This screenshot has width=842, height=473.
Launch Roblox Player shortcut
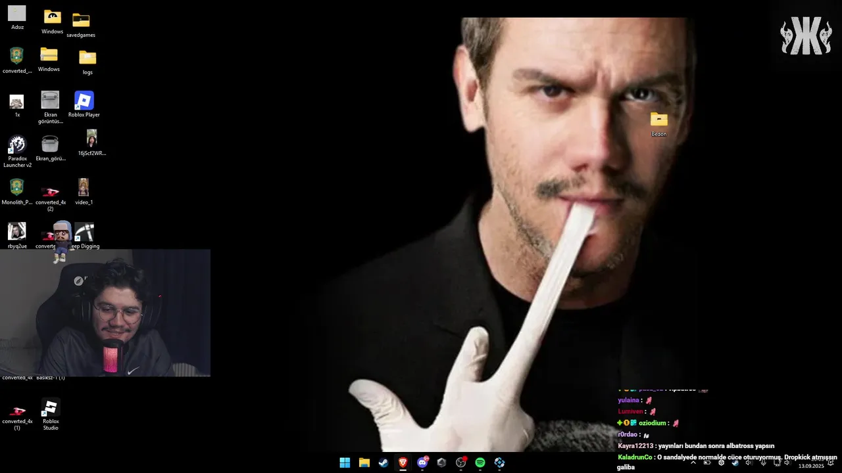(x=84, y=104)
